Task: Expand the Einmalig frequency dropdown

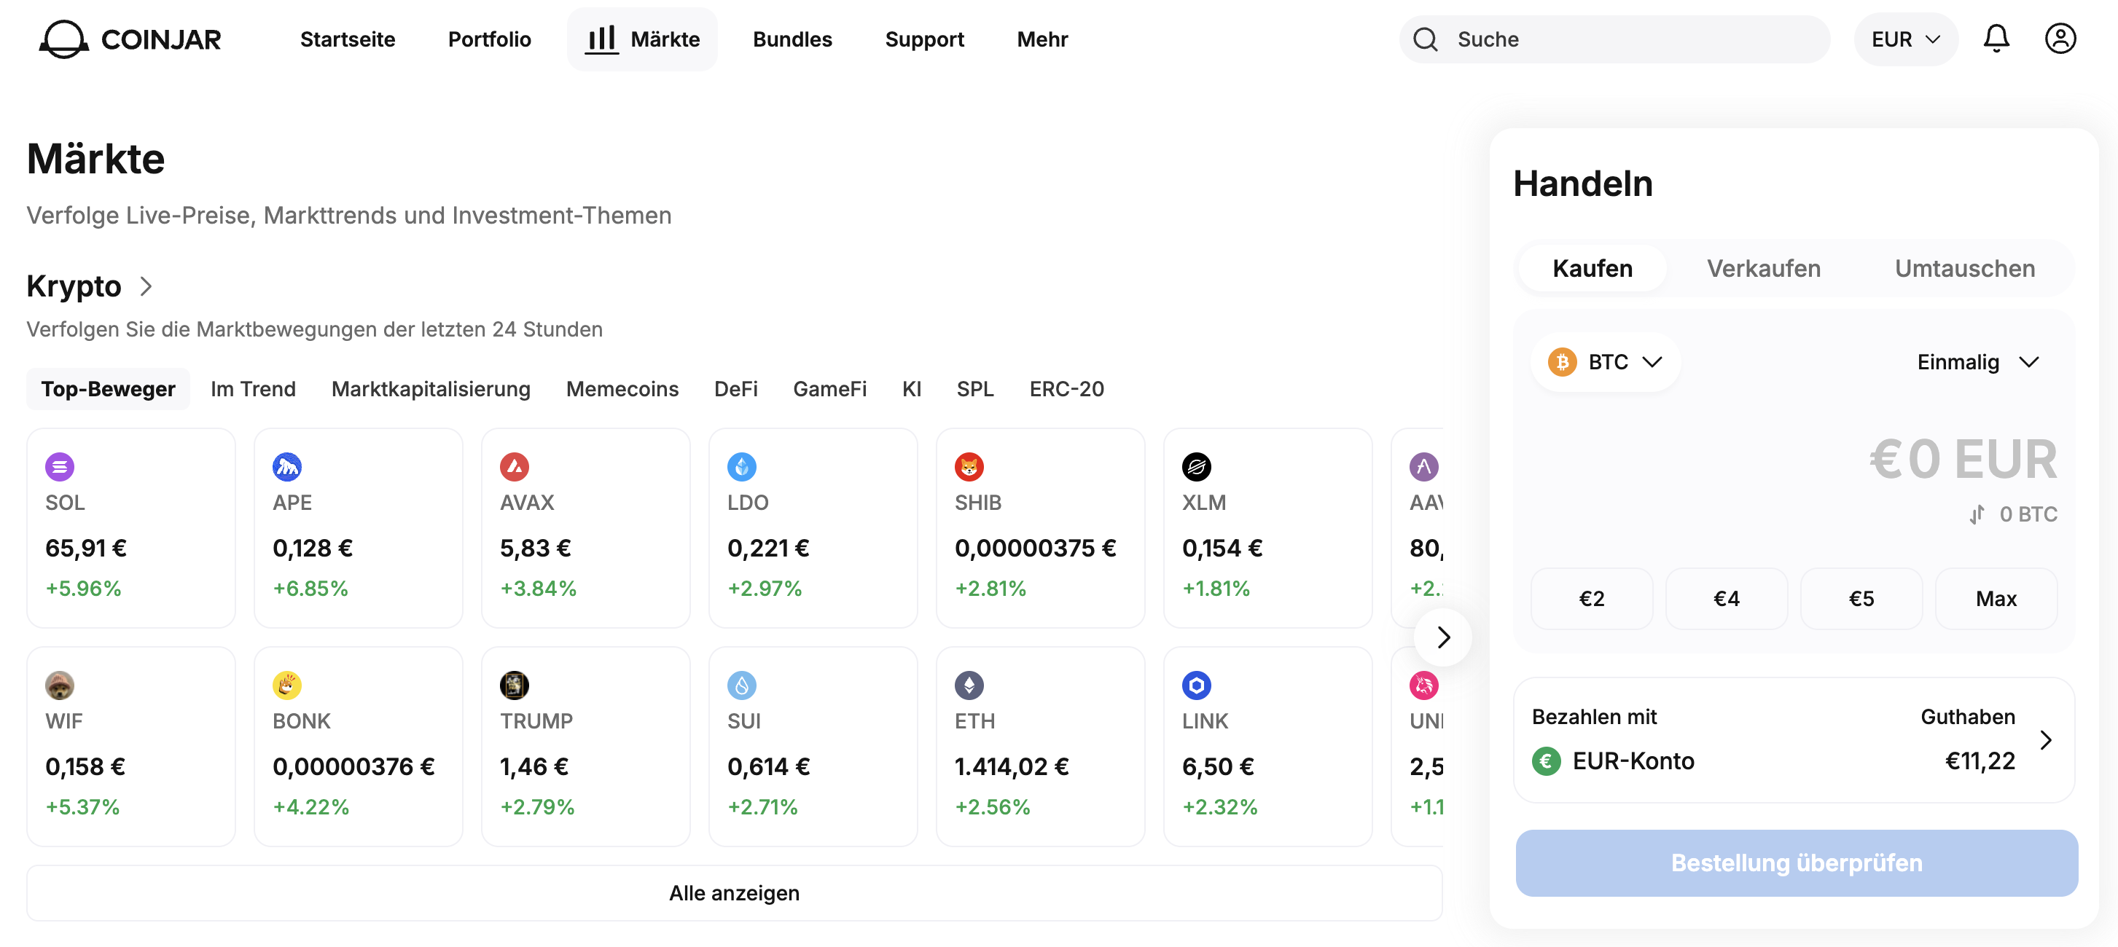Action: (1977, 362)
